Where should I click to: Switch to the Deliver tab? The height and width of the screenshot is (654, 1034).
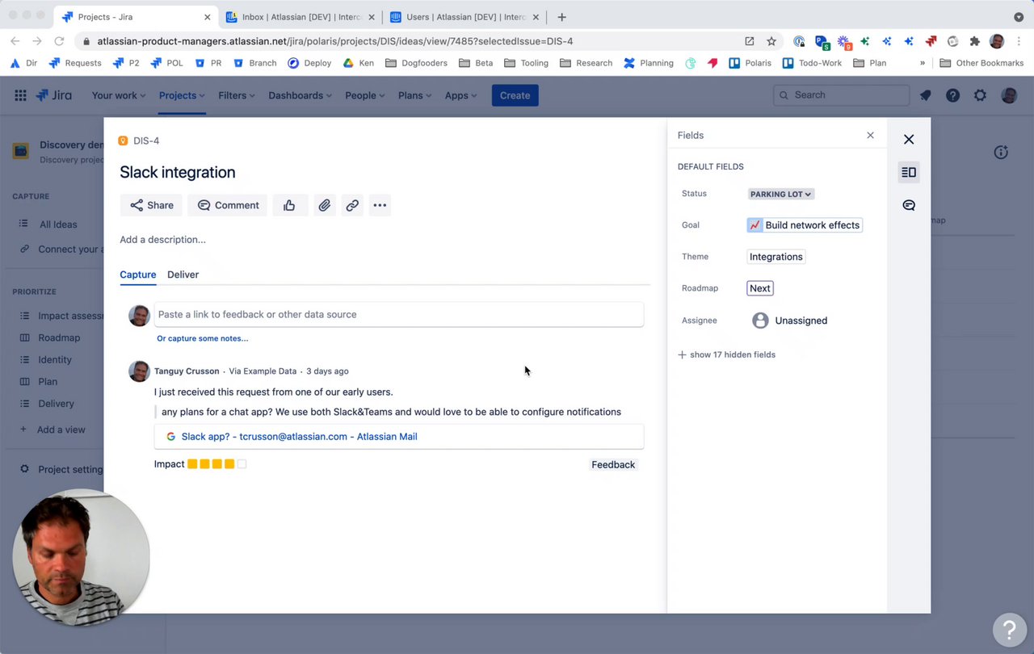183,275
